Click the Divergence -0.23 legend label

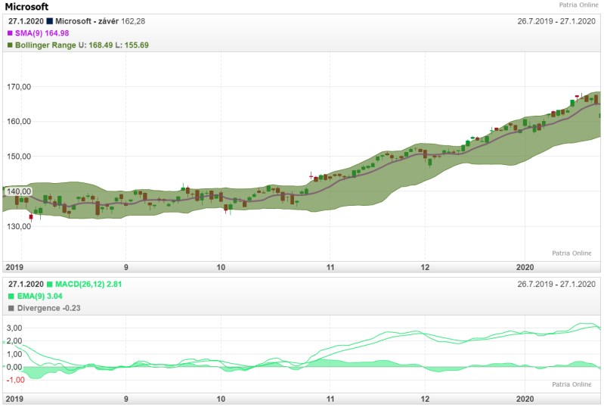pos(48,308)
